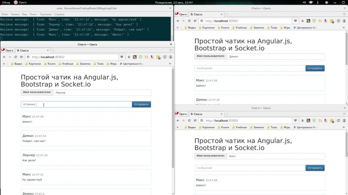The image size is (348, 195).
Task: Go forward in the Диман Opera window
Action: 183,21
